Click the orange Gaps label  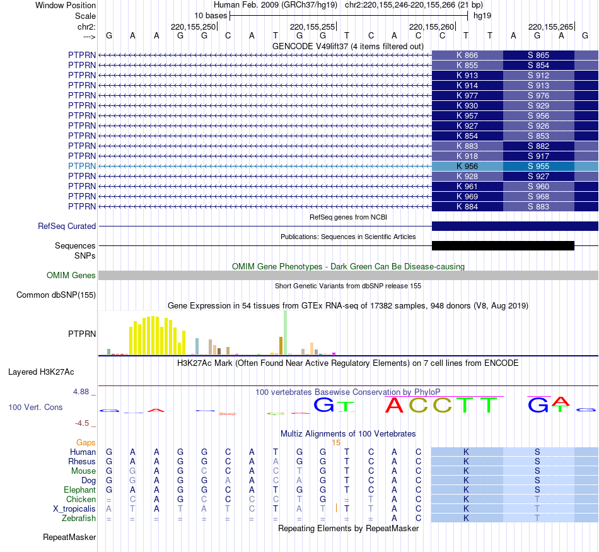[x=86, y=443]
